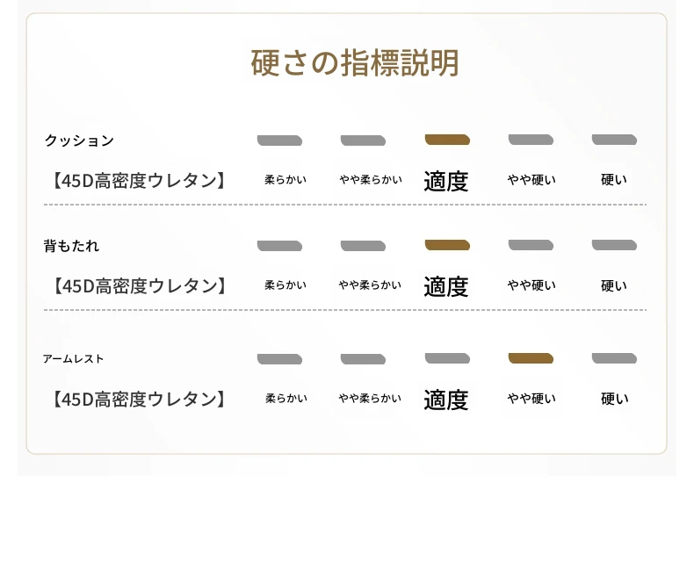Viewport: 694px width, 562px height.
Task: Click the brown indicator in クッション row
Action: (447, 140)
